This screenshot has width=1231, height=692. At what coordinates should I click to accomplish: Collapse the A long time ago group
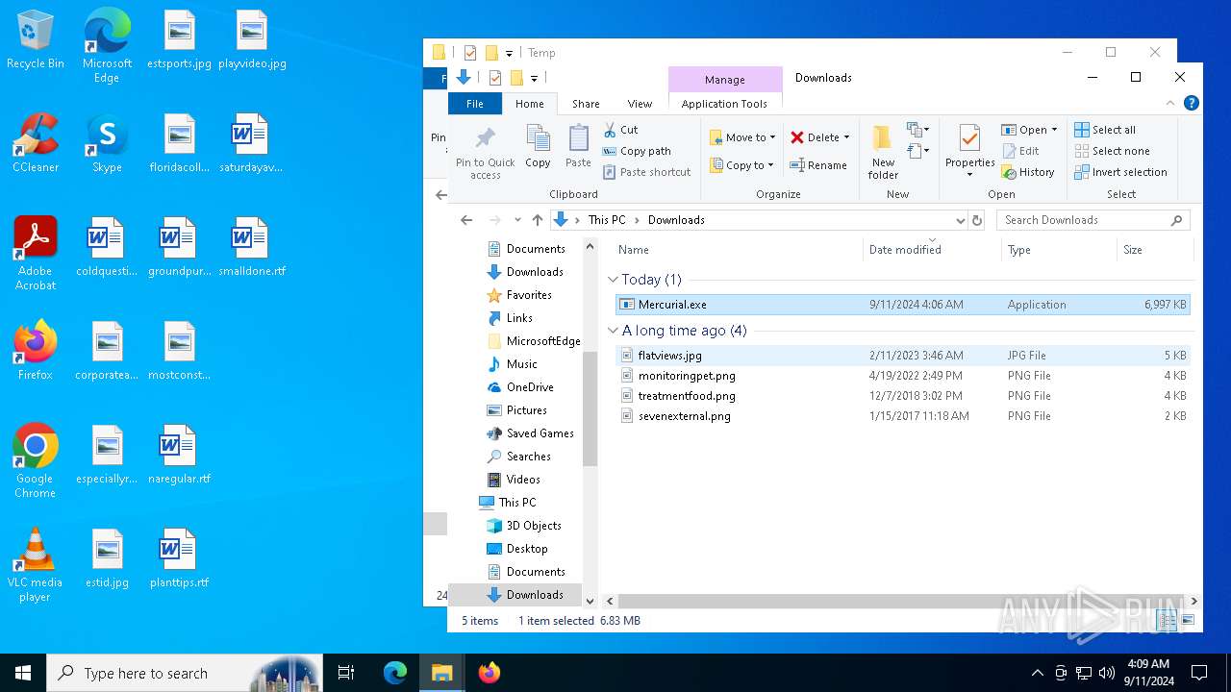(x=614, y=331)
